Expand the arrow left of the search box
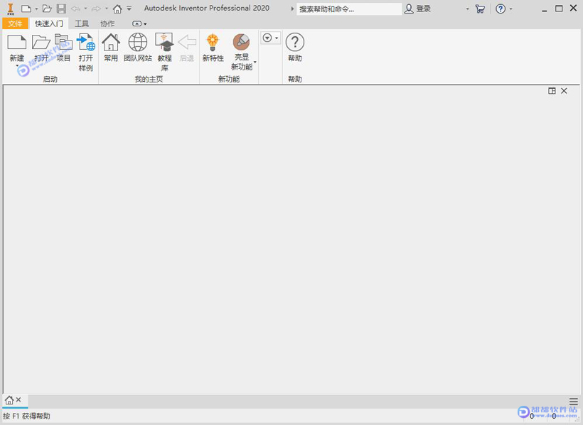 click(292, 9)
